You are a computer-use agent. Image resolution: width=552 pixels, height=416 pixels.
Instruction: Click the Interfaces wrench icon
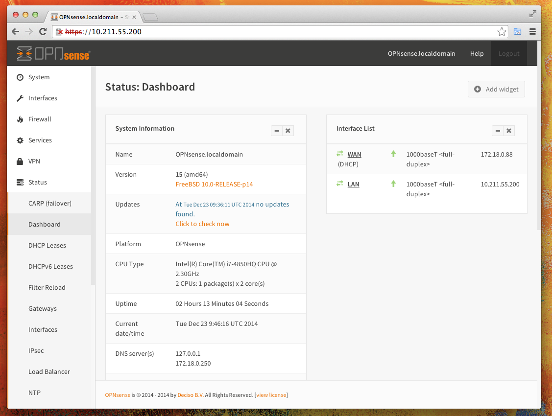pos(20,98)
